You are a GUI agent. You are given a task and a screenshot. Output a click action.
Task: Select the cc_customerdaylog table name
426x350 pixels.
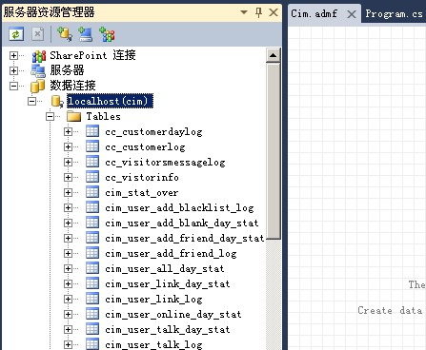click(x=153, y=132)
